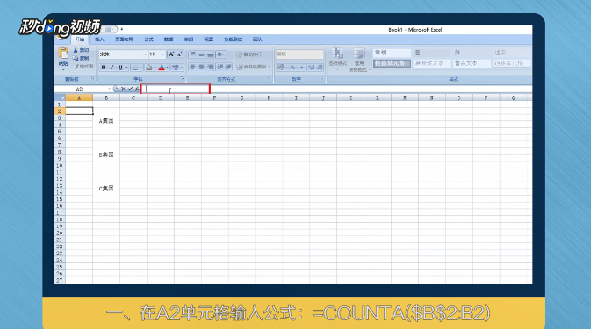Open the underline style dropdown arrow
591x329 pixels.
coord(126,68)
